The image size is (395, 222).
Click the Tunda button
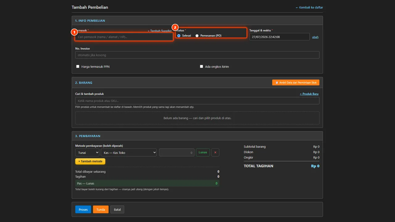click(x=101, y=209)
